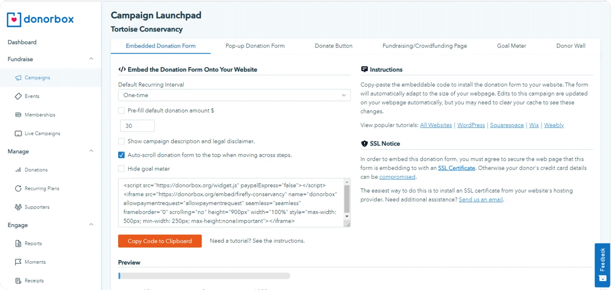Click Copy Code to Clipboard
The height and width of the screenshot is (290, 611).
point(159,241)
